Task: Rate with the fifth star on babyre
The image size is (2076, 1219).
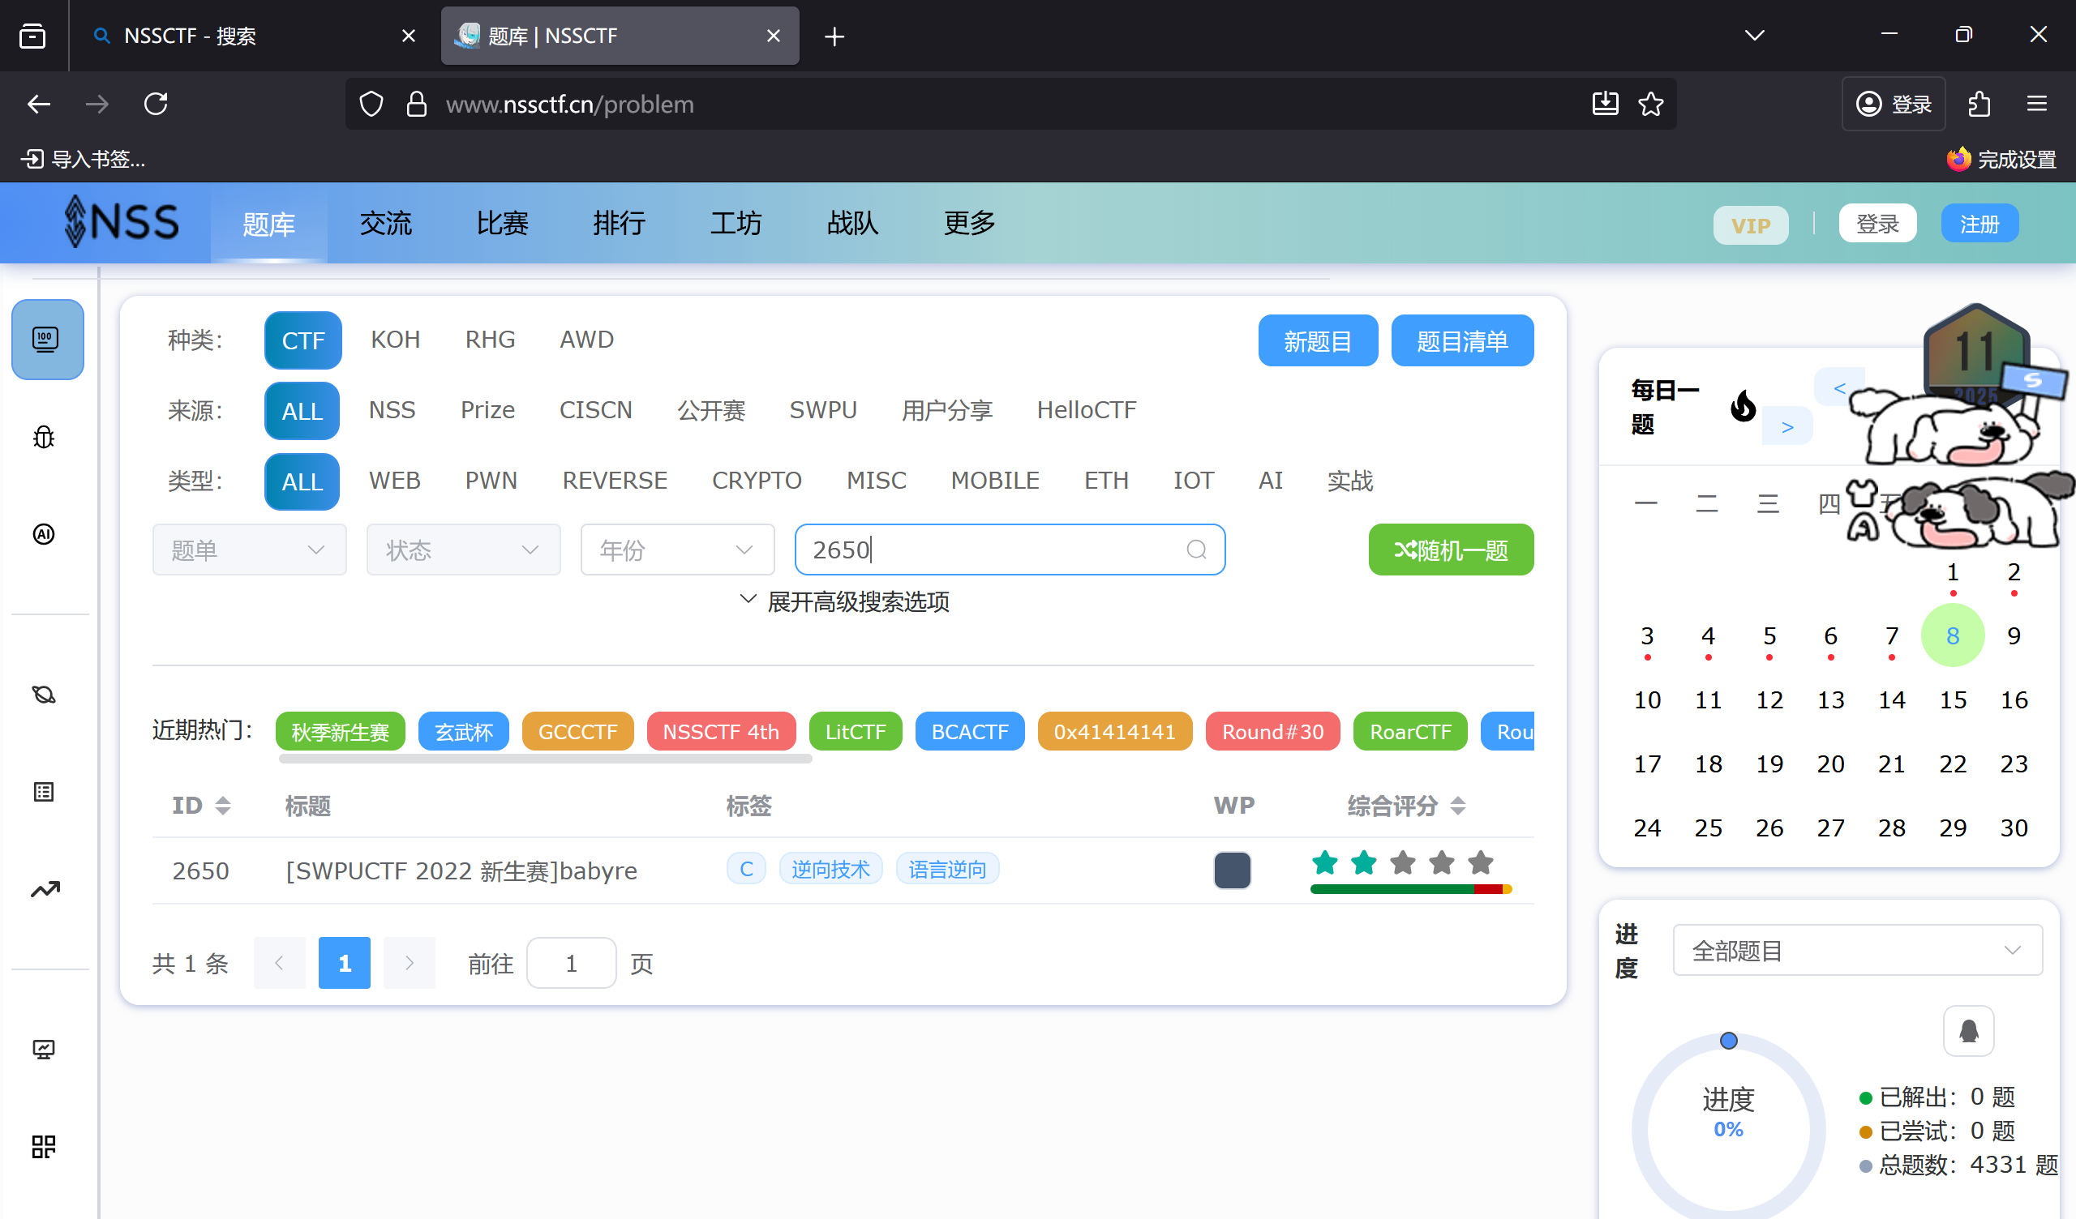Action: coord(1481,863)
